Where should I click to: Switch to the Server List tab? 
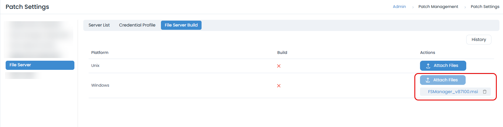click(99, 25)
